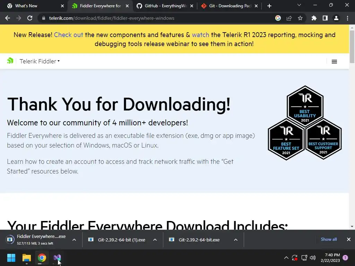This screenshot has height=266, width=355.
Task: Open the Chrome three-dot menu
Action: click(347, 18)
